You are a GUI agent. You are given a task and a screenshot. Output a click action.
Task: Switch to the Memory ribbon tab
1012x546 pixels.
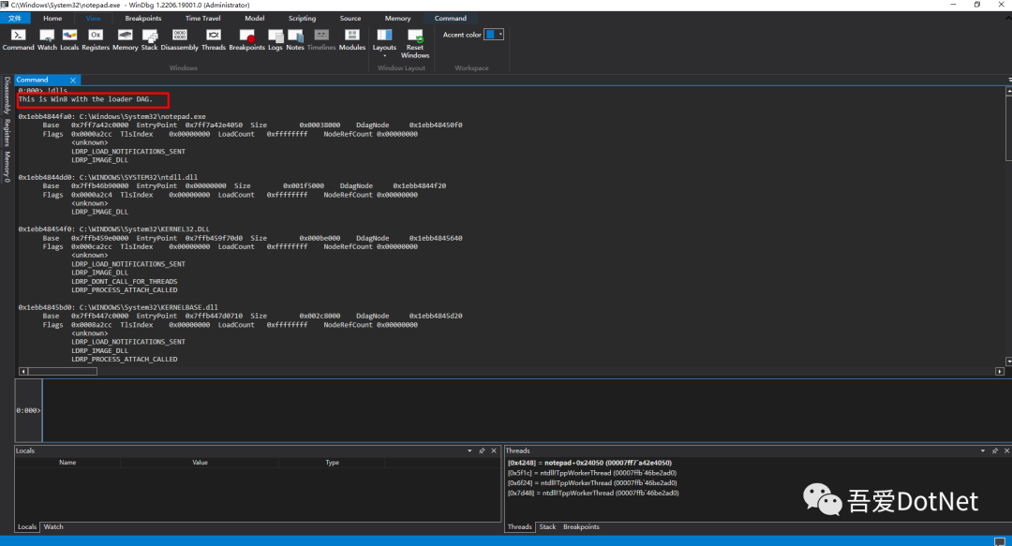(397, 18)
